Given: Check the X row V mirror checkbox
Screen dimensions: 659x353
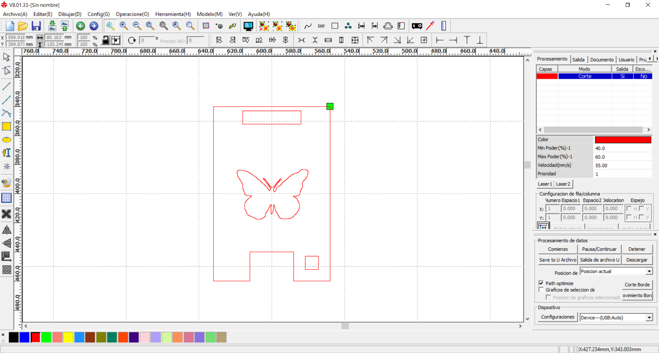Looking at the screenshot, I should (x=641, y=208).
